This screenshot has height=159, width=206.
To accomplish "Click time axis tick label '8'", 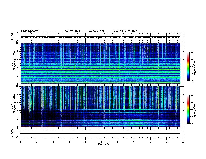I will pyautogui.click(x=150, y=142).
